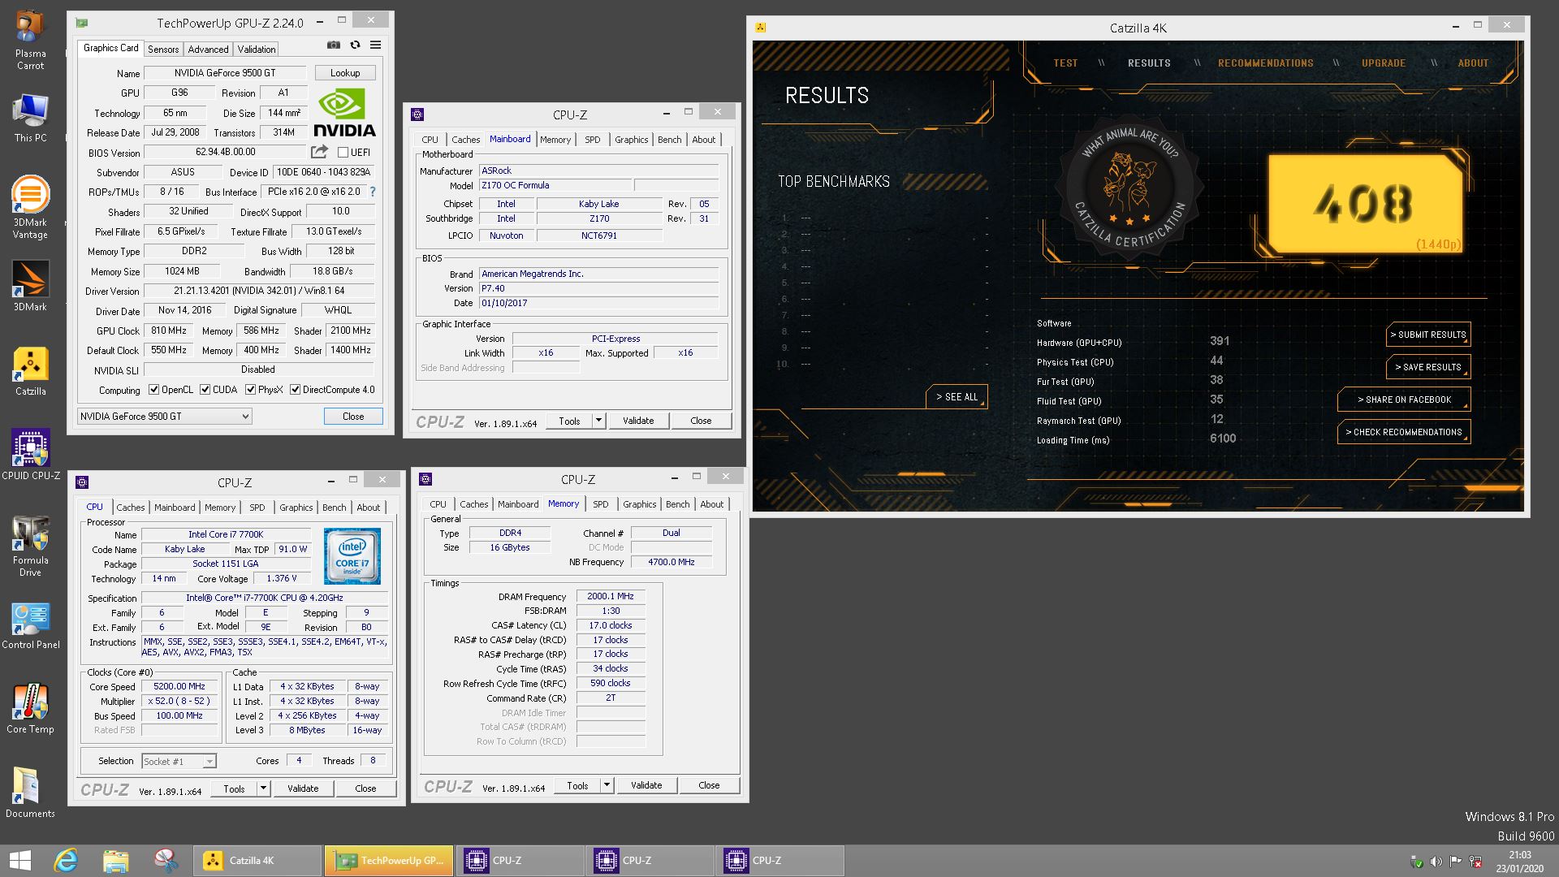
Task: Open File Explorer from taskbar
Action: (116, 861)
